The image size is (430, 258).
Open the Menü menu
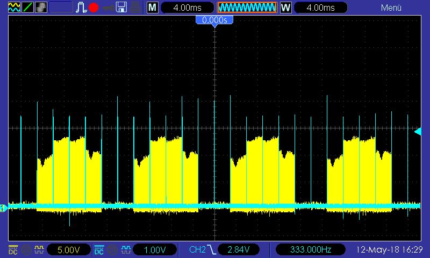click(x=391, y=8)
